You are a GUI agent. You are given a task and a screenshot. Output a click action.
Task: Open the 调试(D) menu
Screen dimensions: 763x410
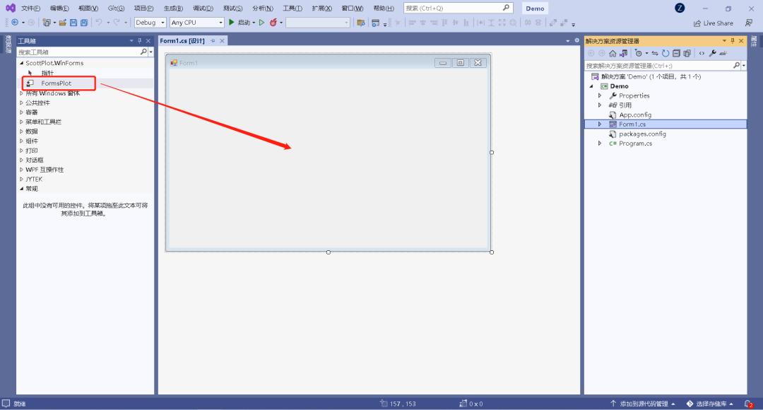[x=203, y=8]
